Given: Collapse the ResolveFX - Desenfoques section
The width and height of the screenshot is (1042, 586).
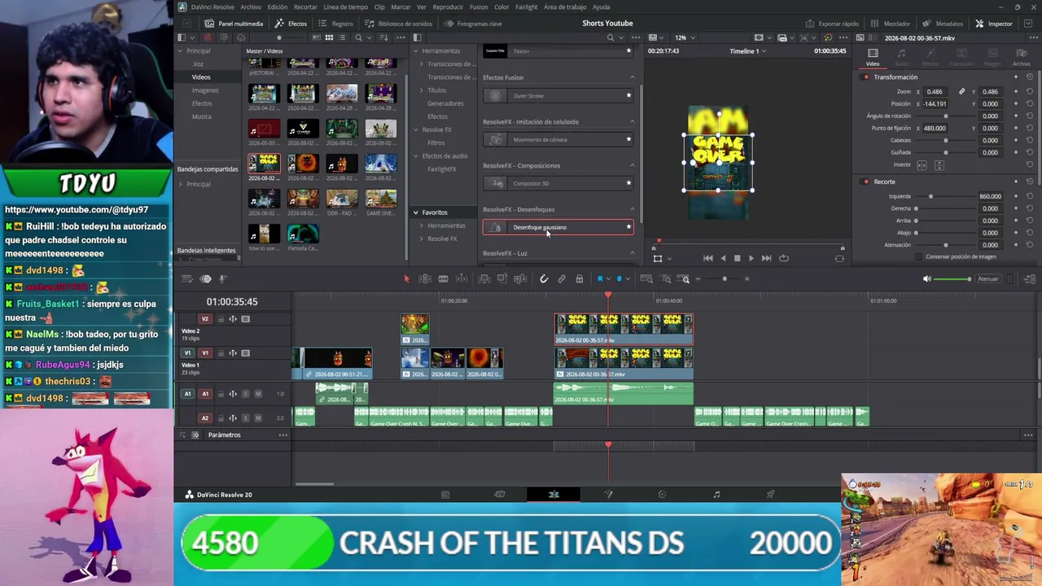Looking at the screenshot, I should point(633,209).
